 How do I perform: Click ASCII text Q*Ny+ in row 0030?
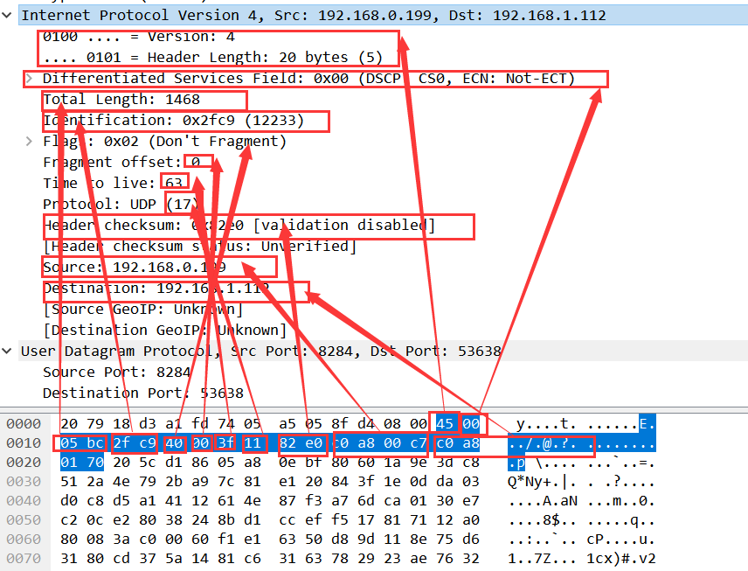pyautogui.click(x=534, y=482)
